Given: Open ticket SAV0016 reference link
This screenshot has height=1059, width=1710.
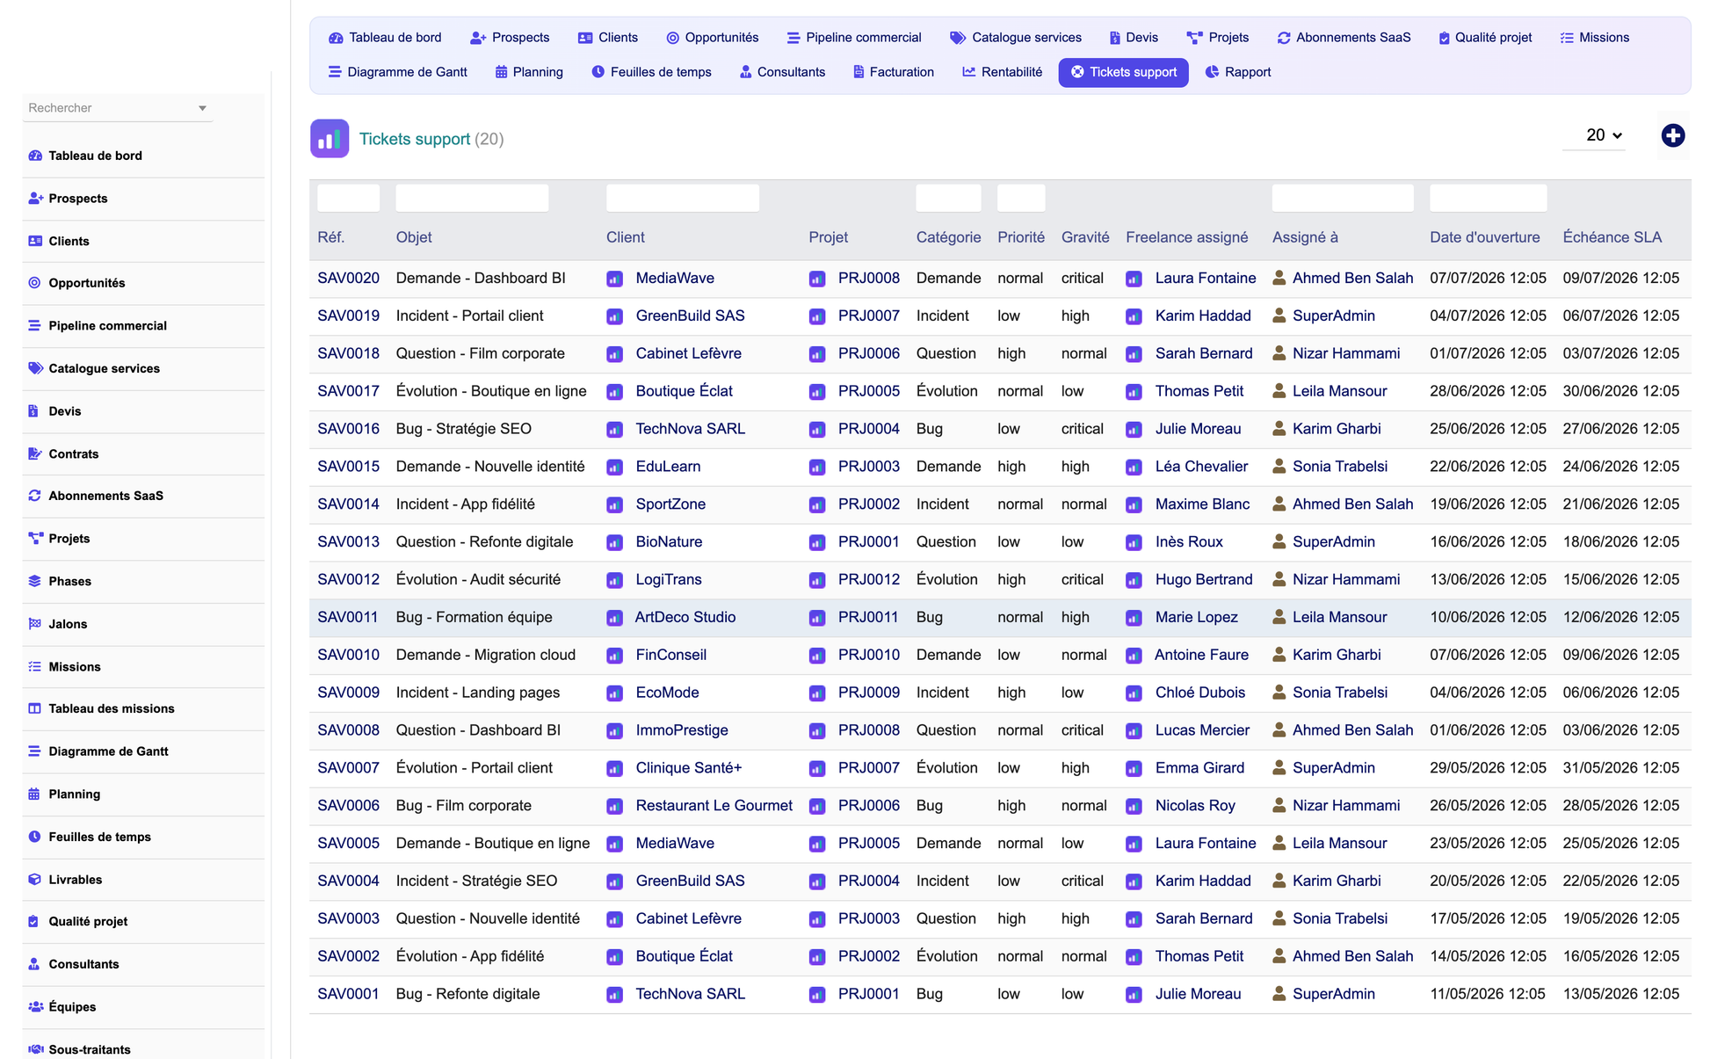Looking at the screenshot, I should (348, 429).
